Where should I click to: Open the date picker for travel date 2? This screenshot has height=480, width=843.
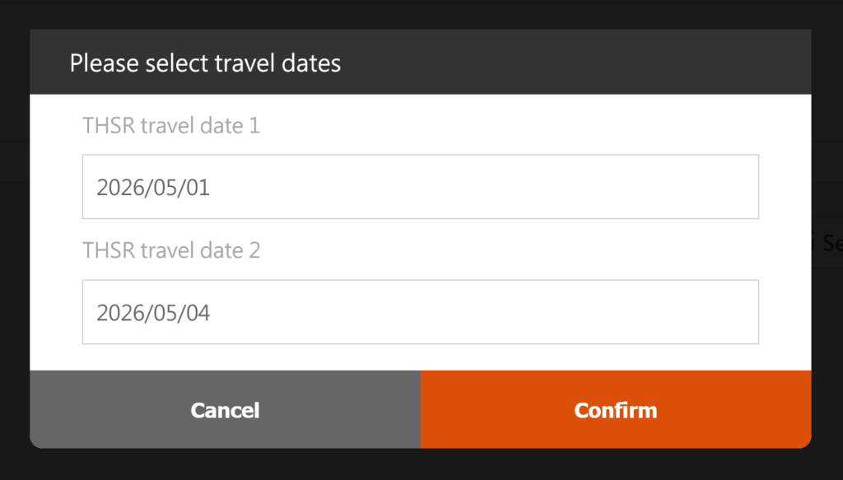(x=420, y=312)
